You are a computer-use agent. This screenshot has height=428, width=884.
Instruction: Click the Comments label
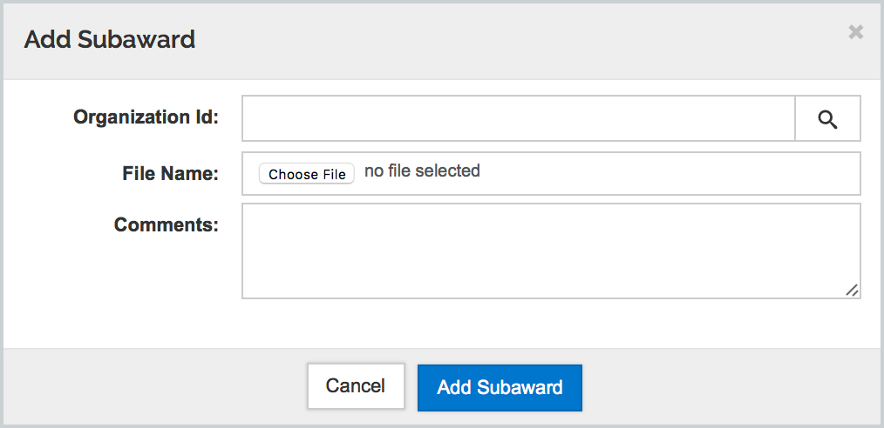point(166,224)
